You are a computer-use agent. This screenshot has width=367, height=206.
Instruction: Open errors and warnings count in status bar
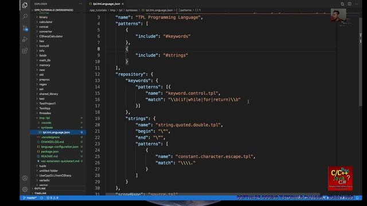point(52,198)
